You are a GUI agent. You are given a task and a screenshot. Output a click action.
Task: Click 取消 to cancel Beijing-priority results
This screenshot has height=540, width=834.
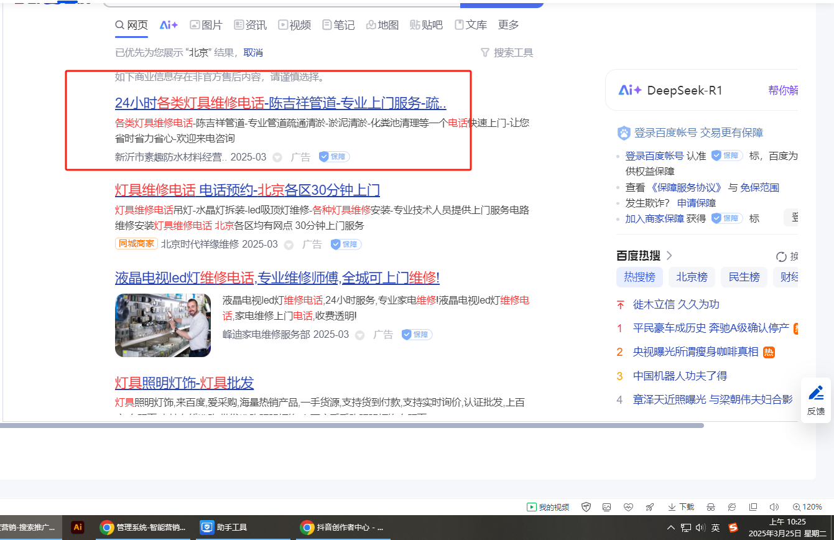(253, 53)
